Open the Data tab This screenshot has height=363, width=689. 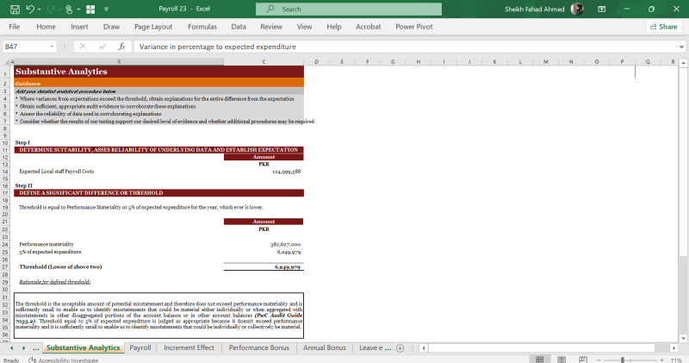tap(239, 27)
